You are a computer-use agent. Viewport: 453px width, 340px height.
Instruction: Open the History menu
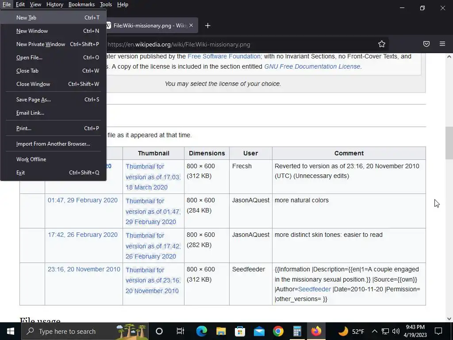click(x=54, y=4)
